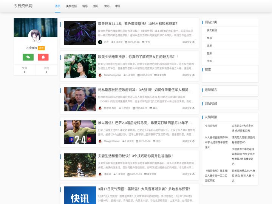Click the woman with flowers thumbnail
The image size is (272, 204).
(x=80, y=66)
